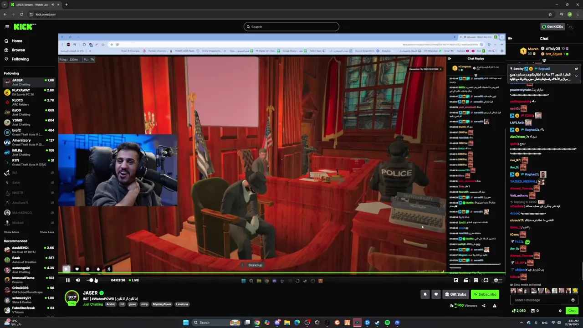
Task: Click the JASER channel avatar
Action: click(72, 298)
